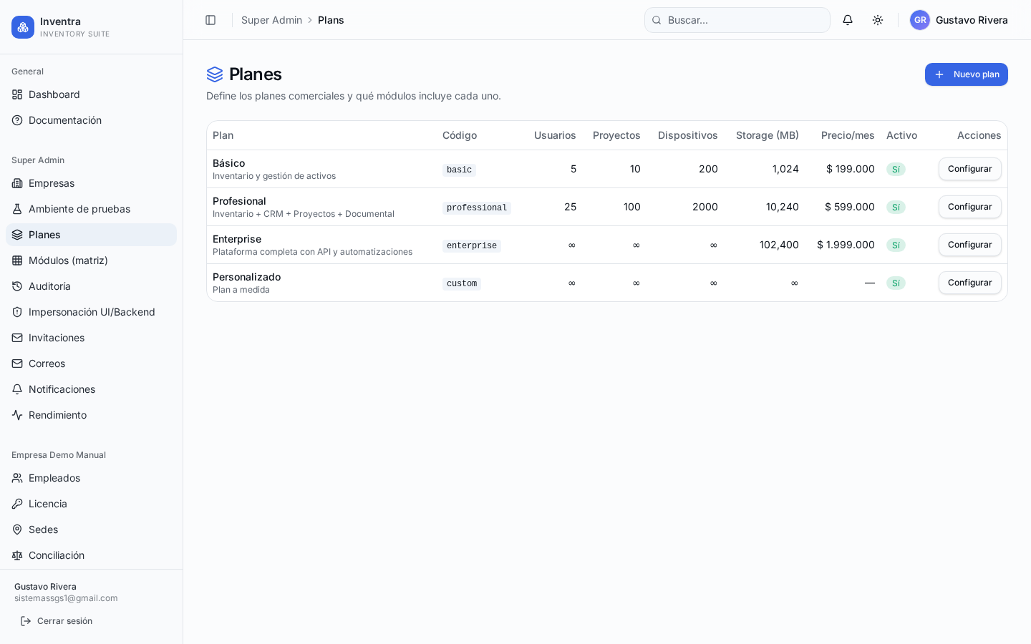Select Módulos (matriz) menu item
Image resolution: width=1031 pixels, height=644 pixels.
(91, 260)
